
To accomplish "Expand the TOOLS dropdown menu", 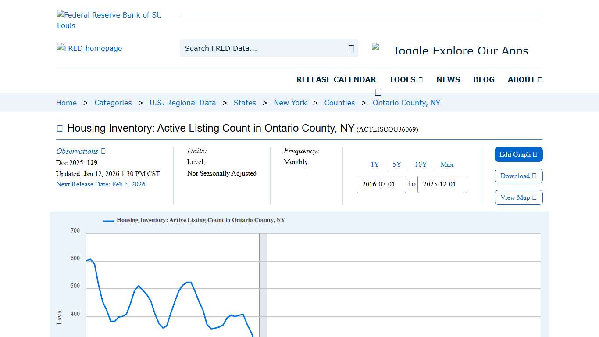I will point(406,79).
